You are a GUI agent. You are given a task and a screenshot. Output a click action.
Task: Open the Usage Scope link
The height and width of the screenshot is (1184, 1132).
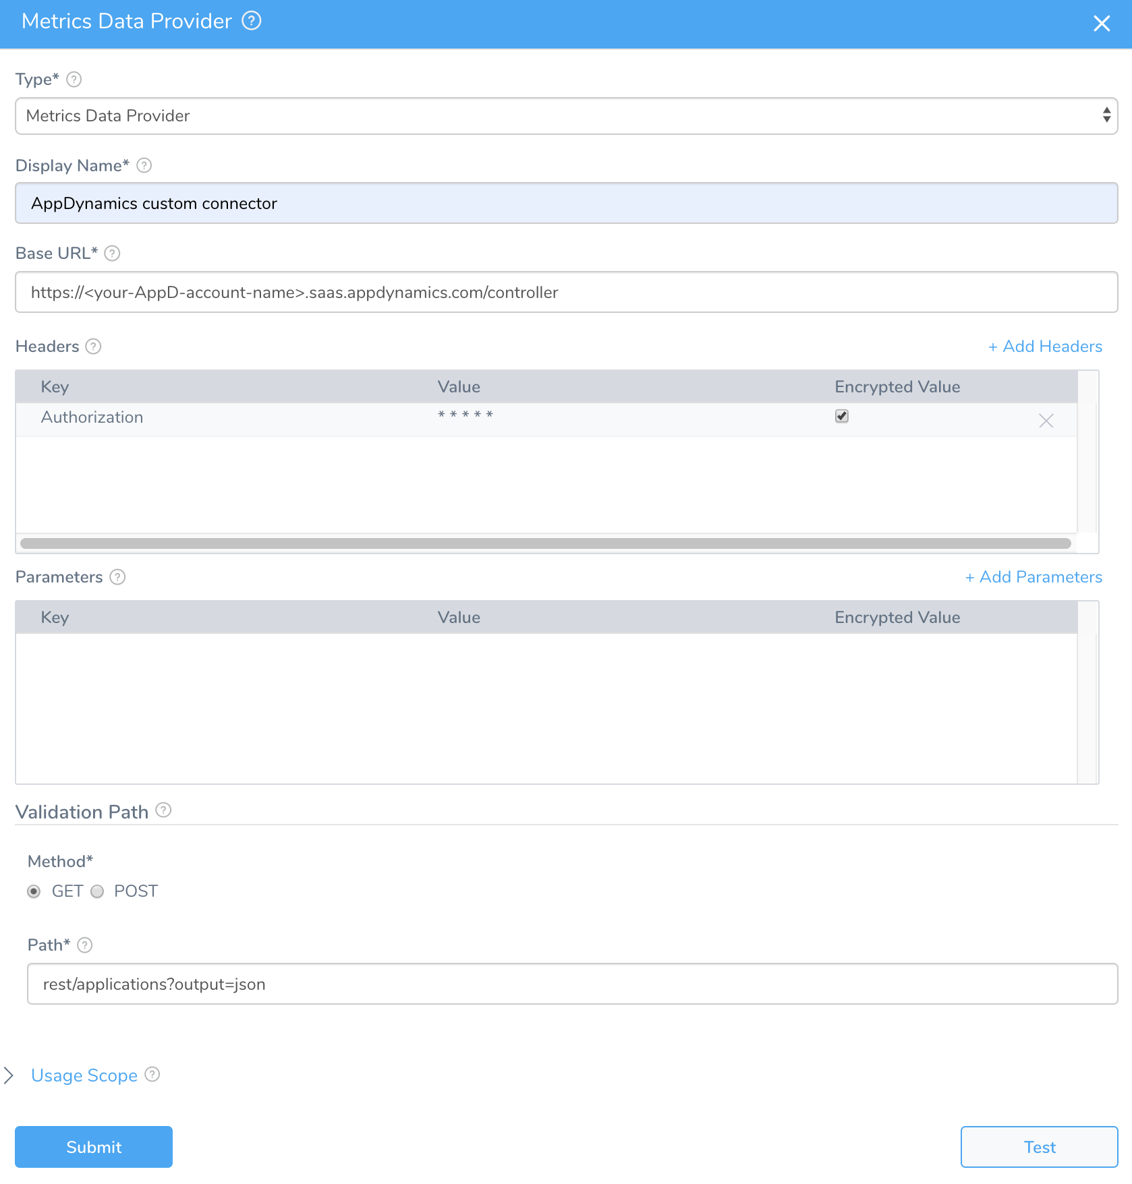tap(84, 1075)
